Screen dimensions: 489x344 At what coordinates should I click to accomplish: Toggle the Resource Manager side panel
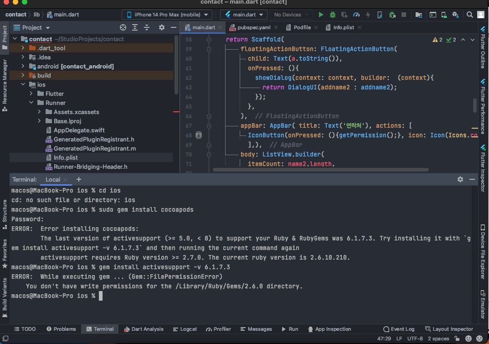pyautogui.click(x=5, y=82)
